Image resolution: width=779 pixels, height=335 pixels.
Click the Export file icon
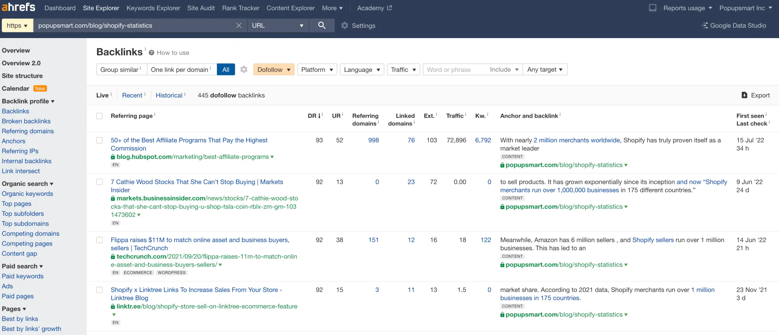click(744, 95)
